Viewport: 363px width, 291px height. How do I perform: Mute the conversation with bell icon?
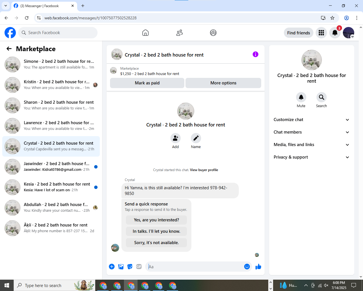click(301, 97)
